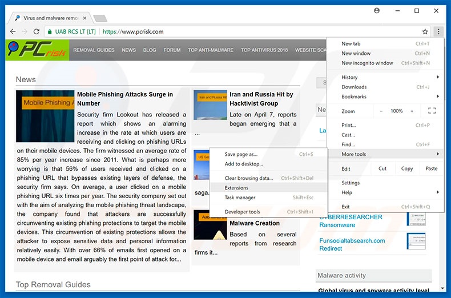Viewport: 451px width, 298px height.
Task: Select New window menu item
Action: pyautogui.click(x=385, y=53)
